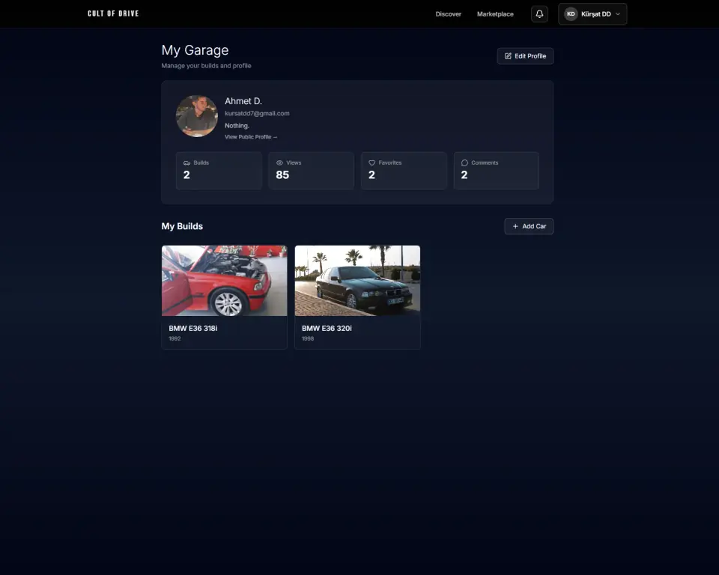Open the red BMW E36 318i photo
Screen dimensions: 719x575
(x=224, y=281)
